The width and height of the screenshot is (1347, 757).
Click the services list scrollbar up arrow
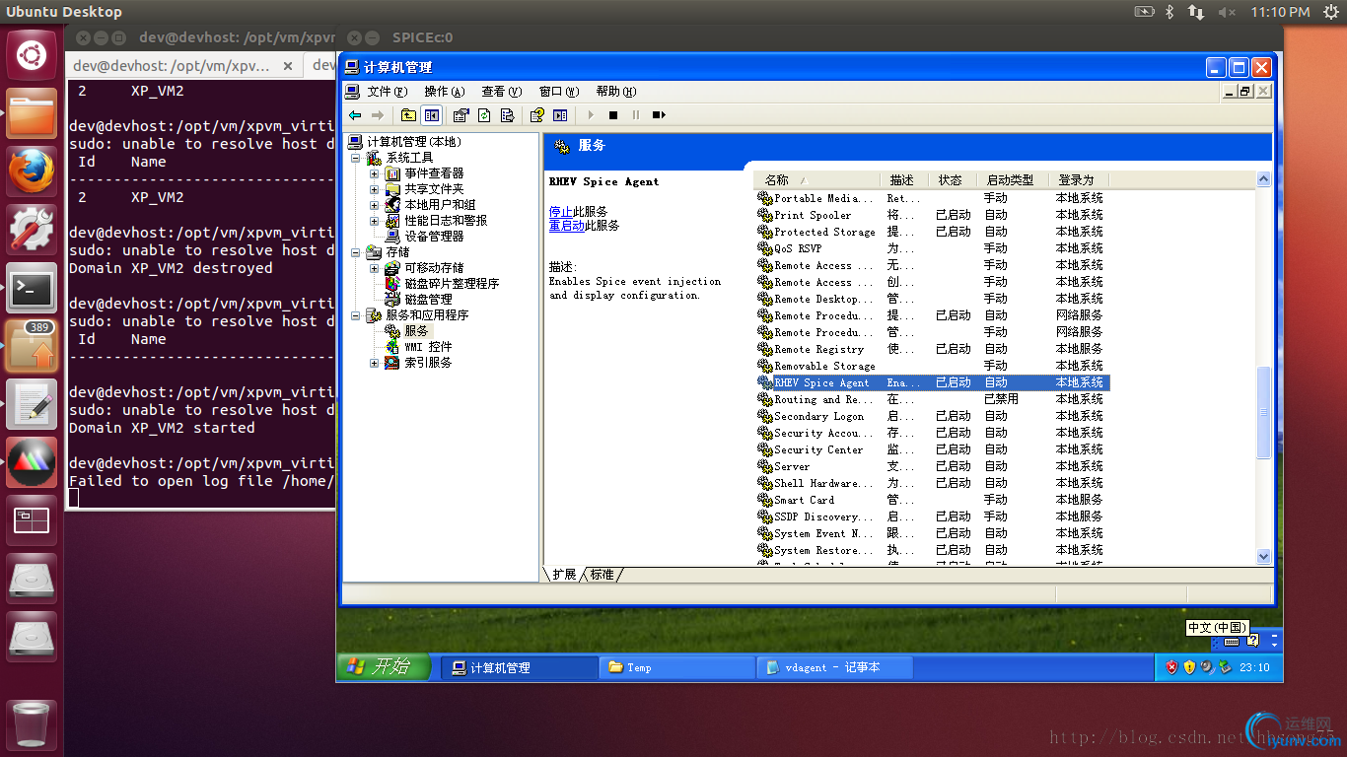coord(1264,179)
